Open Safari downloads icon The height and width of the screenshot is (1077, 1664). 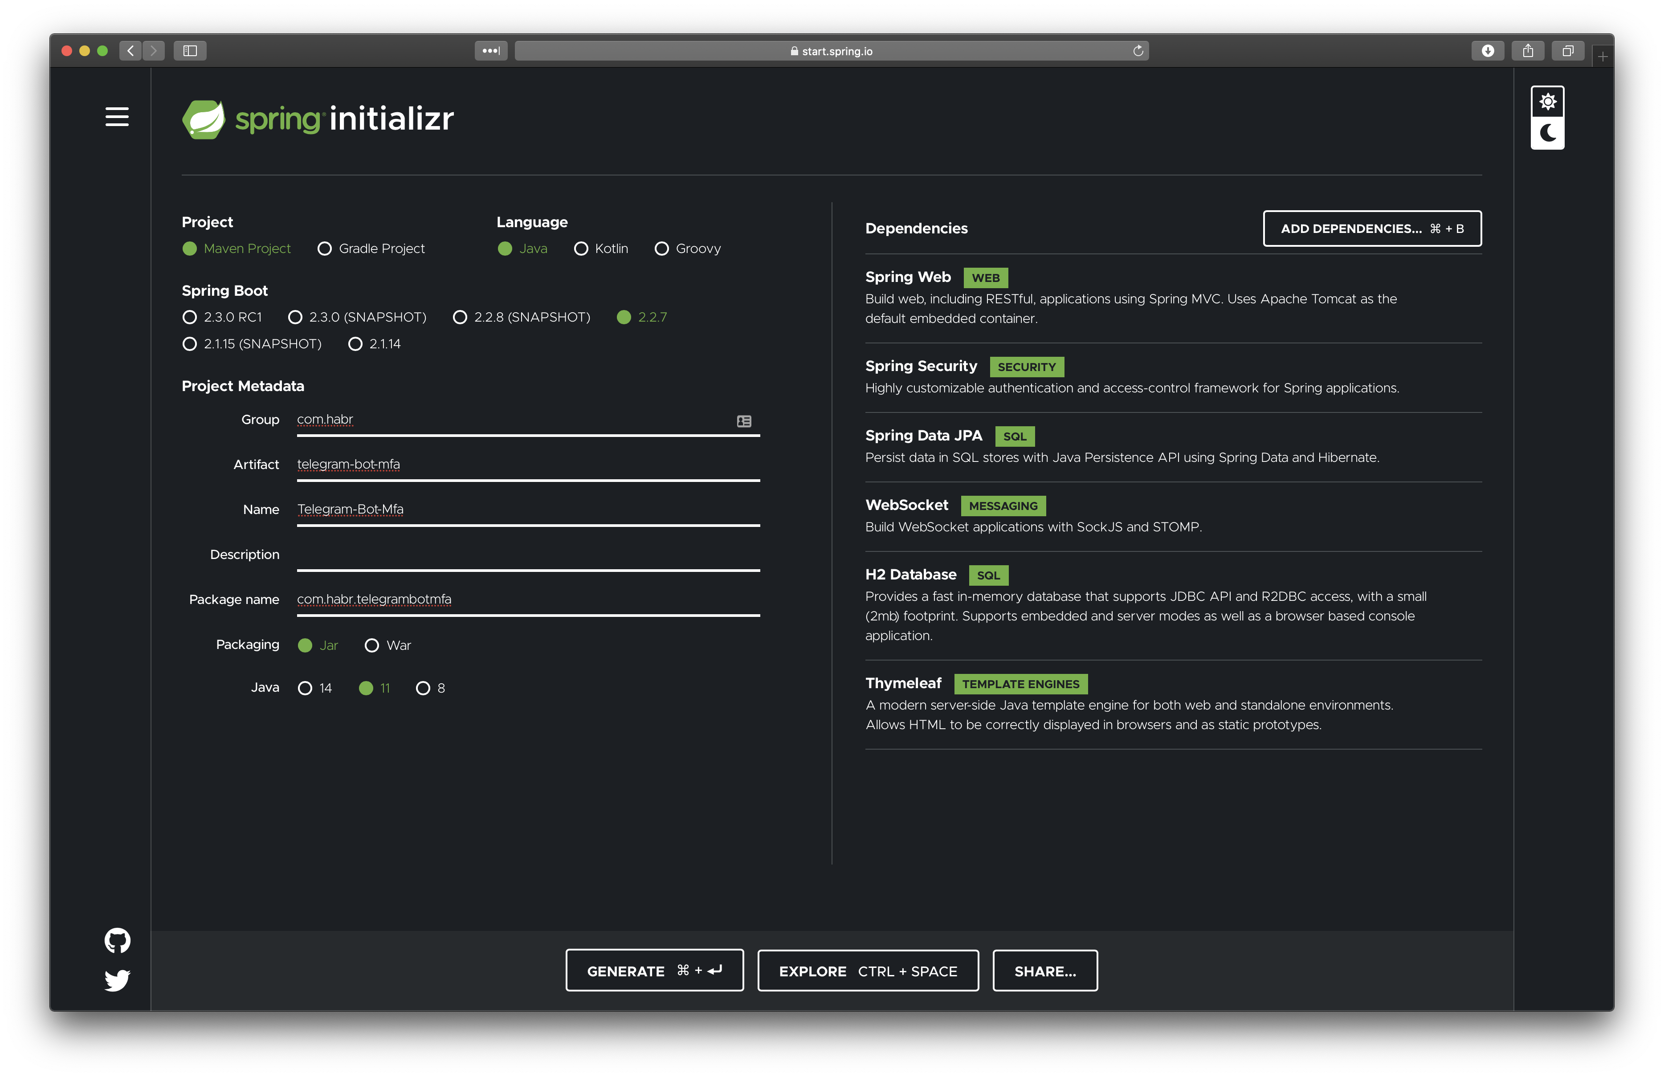coord(1488,50)
